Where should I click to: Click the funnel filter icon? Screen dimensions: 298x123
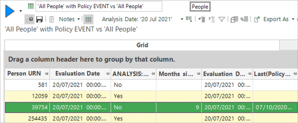tap(221, 19)
